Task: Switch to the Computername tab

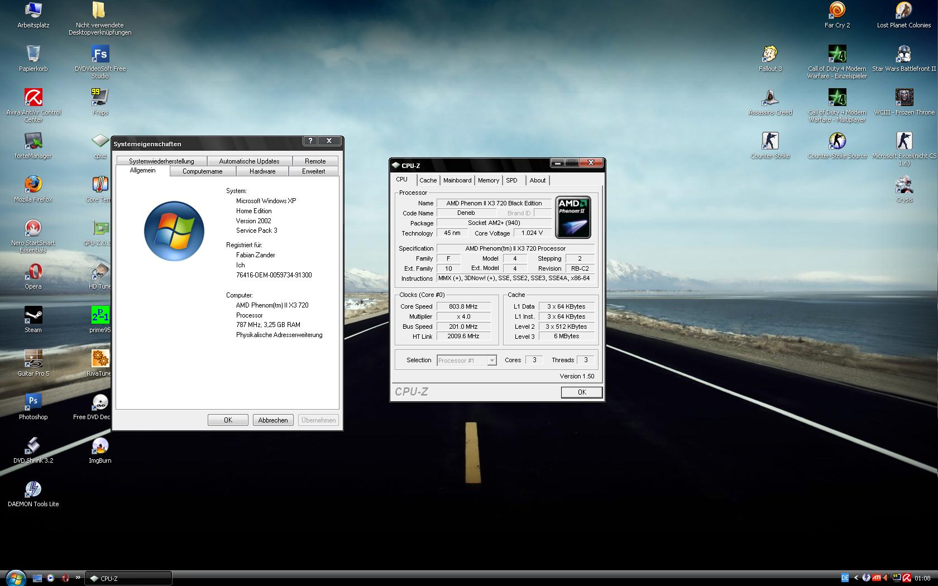Action: point(203,171)
